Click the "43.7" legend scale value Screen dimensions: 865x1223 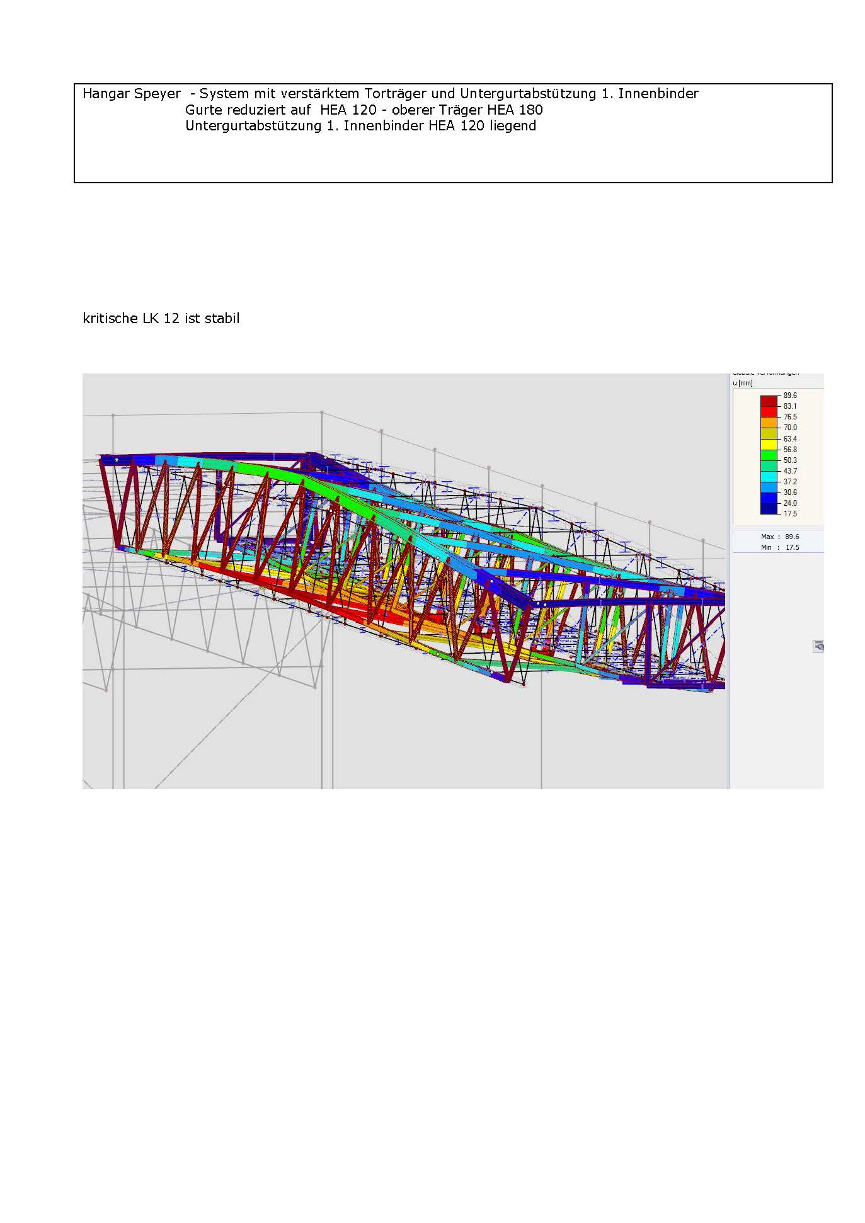pyautogui.click(x=790, y=471)
